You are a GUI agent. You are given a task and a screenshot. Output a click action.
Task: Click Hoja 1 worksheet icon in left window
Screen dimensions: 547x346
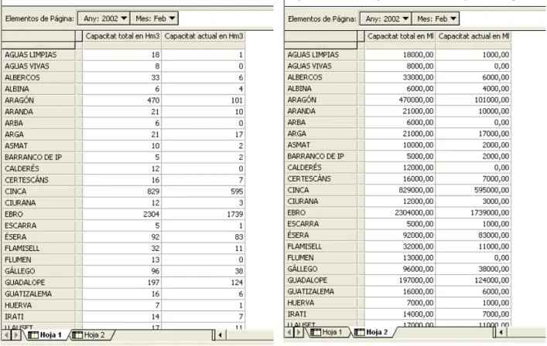(x=33, y=335)
